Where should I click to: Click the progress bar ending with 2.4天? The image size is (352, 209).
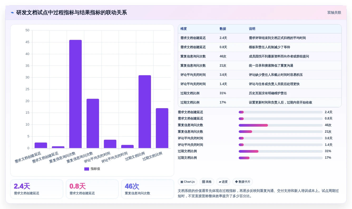[x=281, y=112]
